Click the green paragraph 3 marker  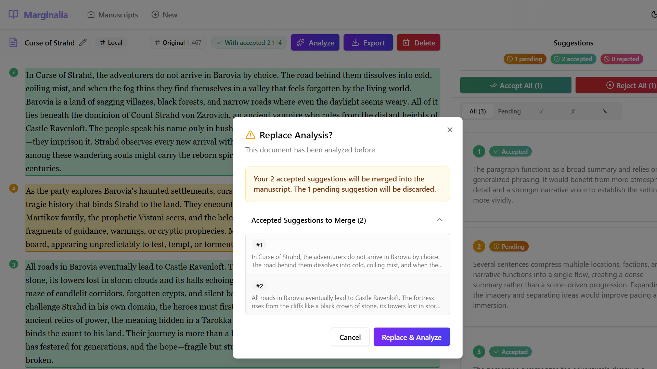[x=14, y=264]
